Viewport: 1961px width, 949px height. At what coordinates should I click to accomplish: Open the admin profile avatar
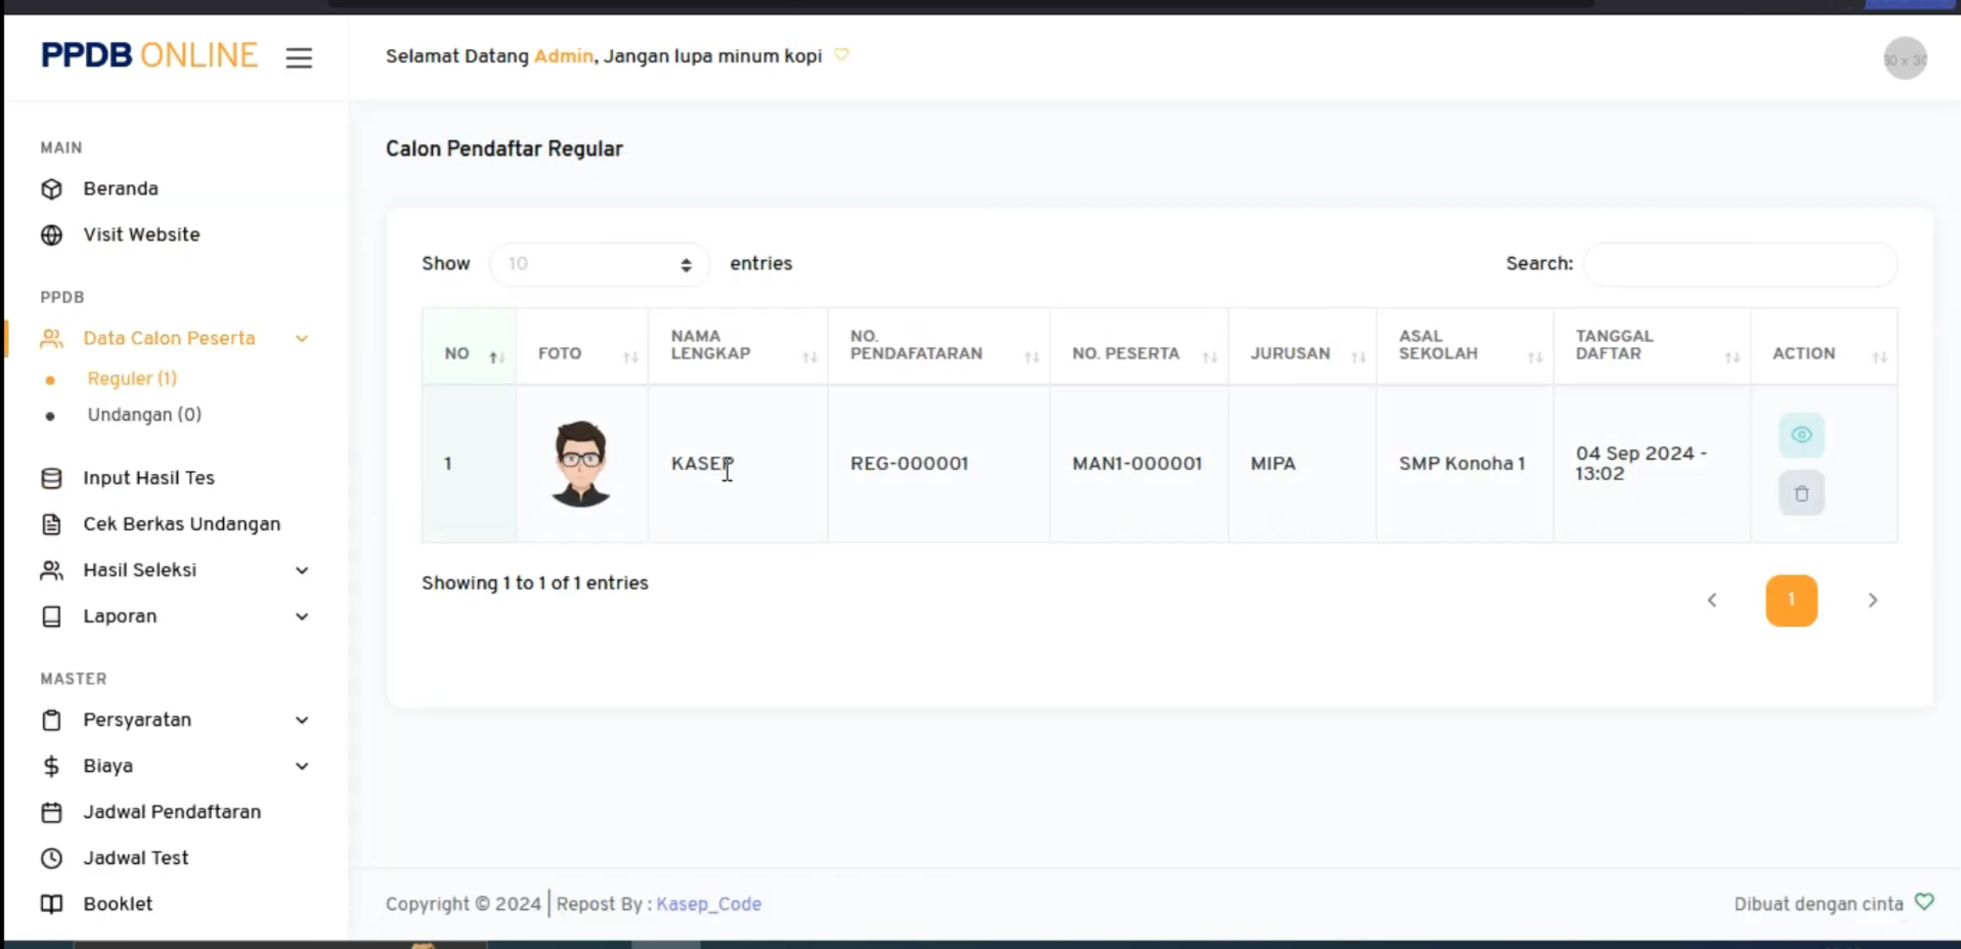click(1905, 59)
